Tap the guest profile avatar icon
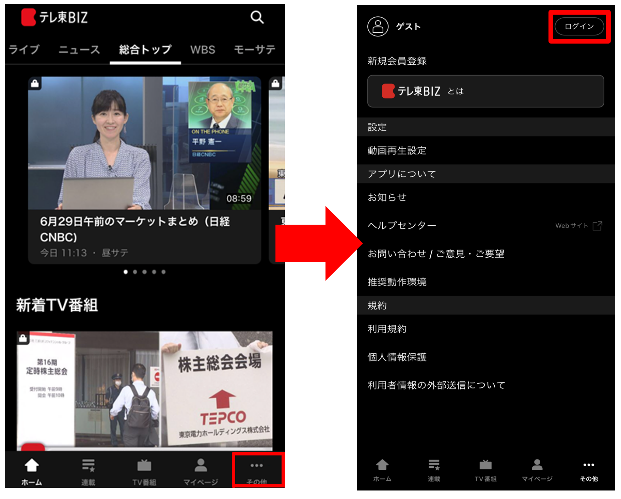 tap(378, 27)
